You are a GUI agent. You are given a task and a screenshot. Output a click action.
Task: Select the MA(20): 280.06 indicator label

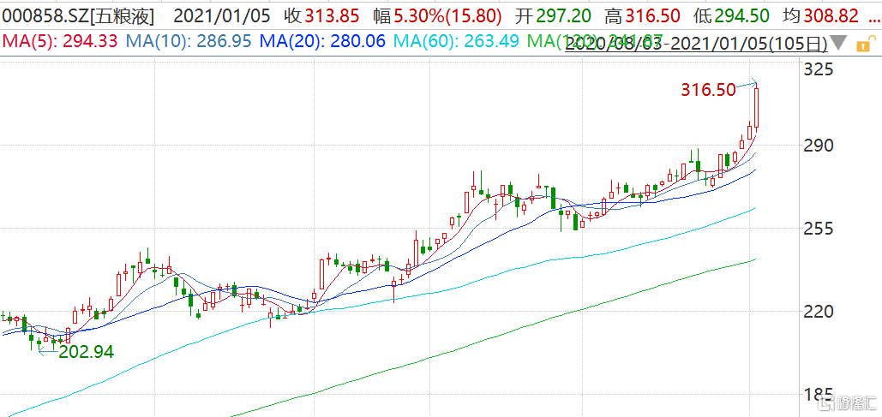pos(322,42)
